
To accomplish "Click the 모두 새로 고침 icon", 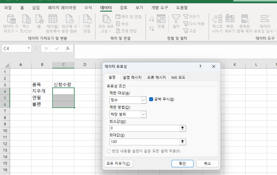I will 106,19.
